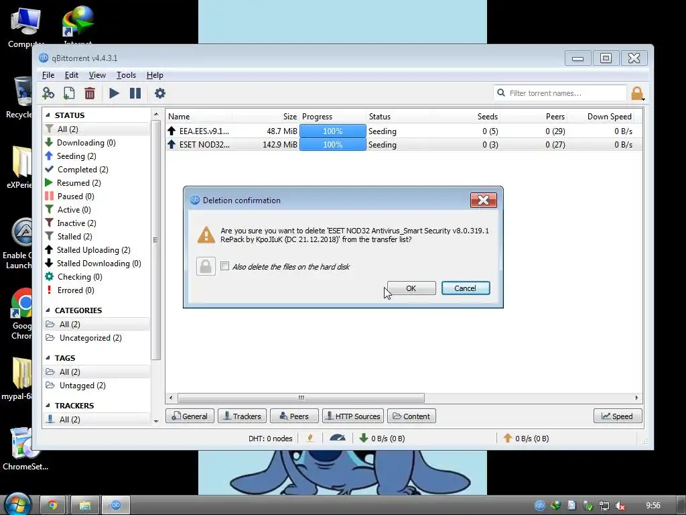Collapse the TAGS section
This screenshot has width=686, height=515.
[48, 358]
